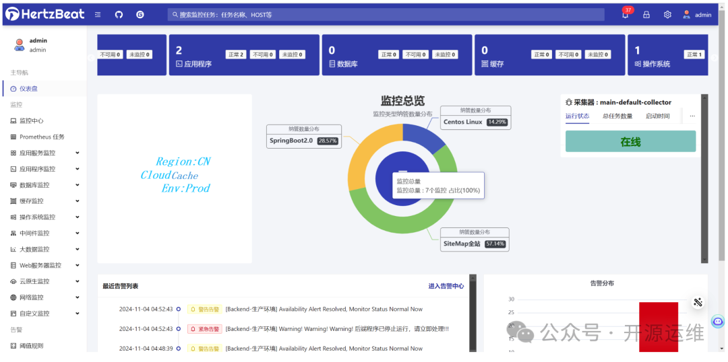Screen dimensions: 728x362
Task: Click the 在线 online status block
Action: 630,141
